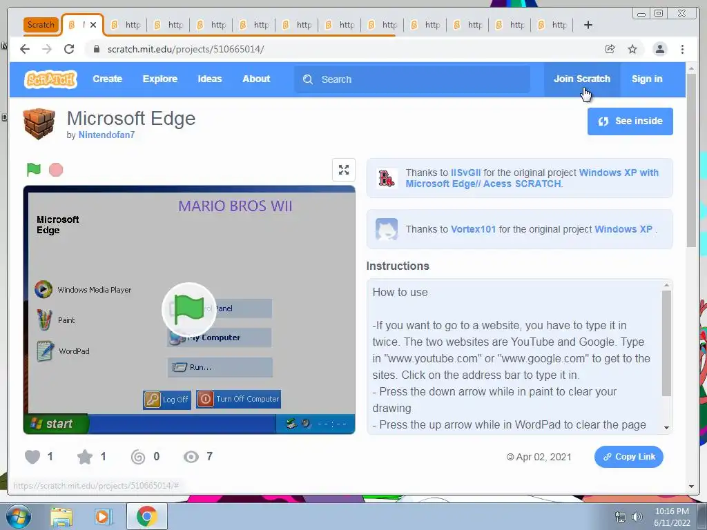Screen dimensions: 707x530
Task: Click the Turn Off Computer power icon
Action: point(205,399)
